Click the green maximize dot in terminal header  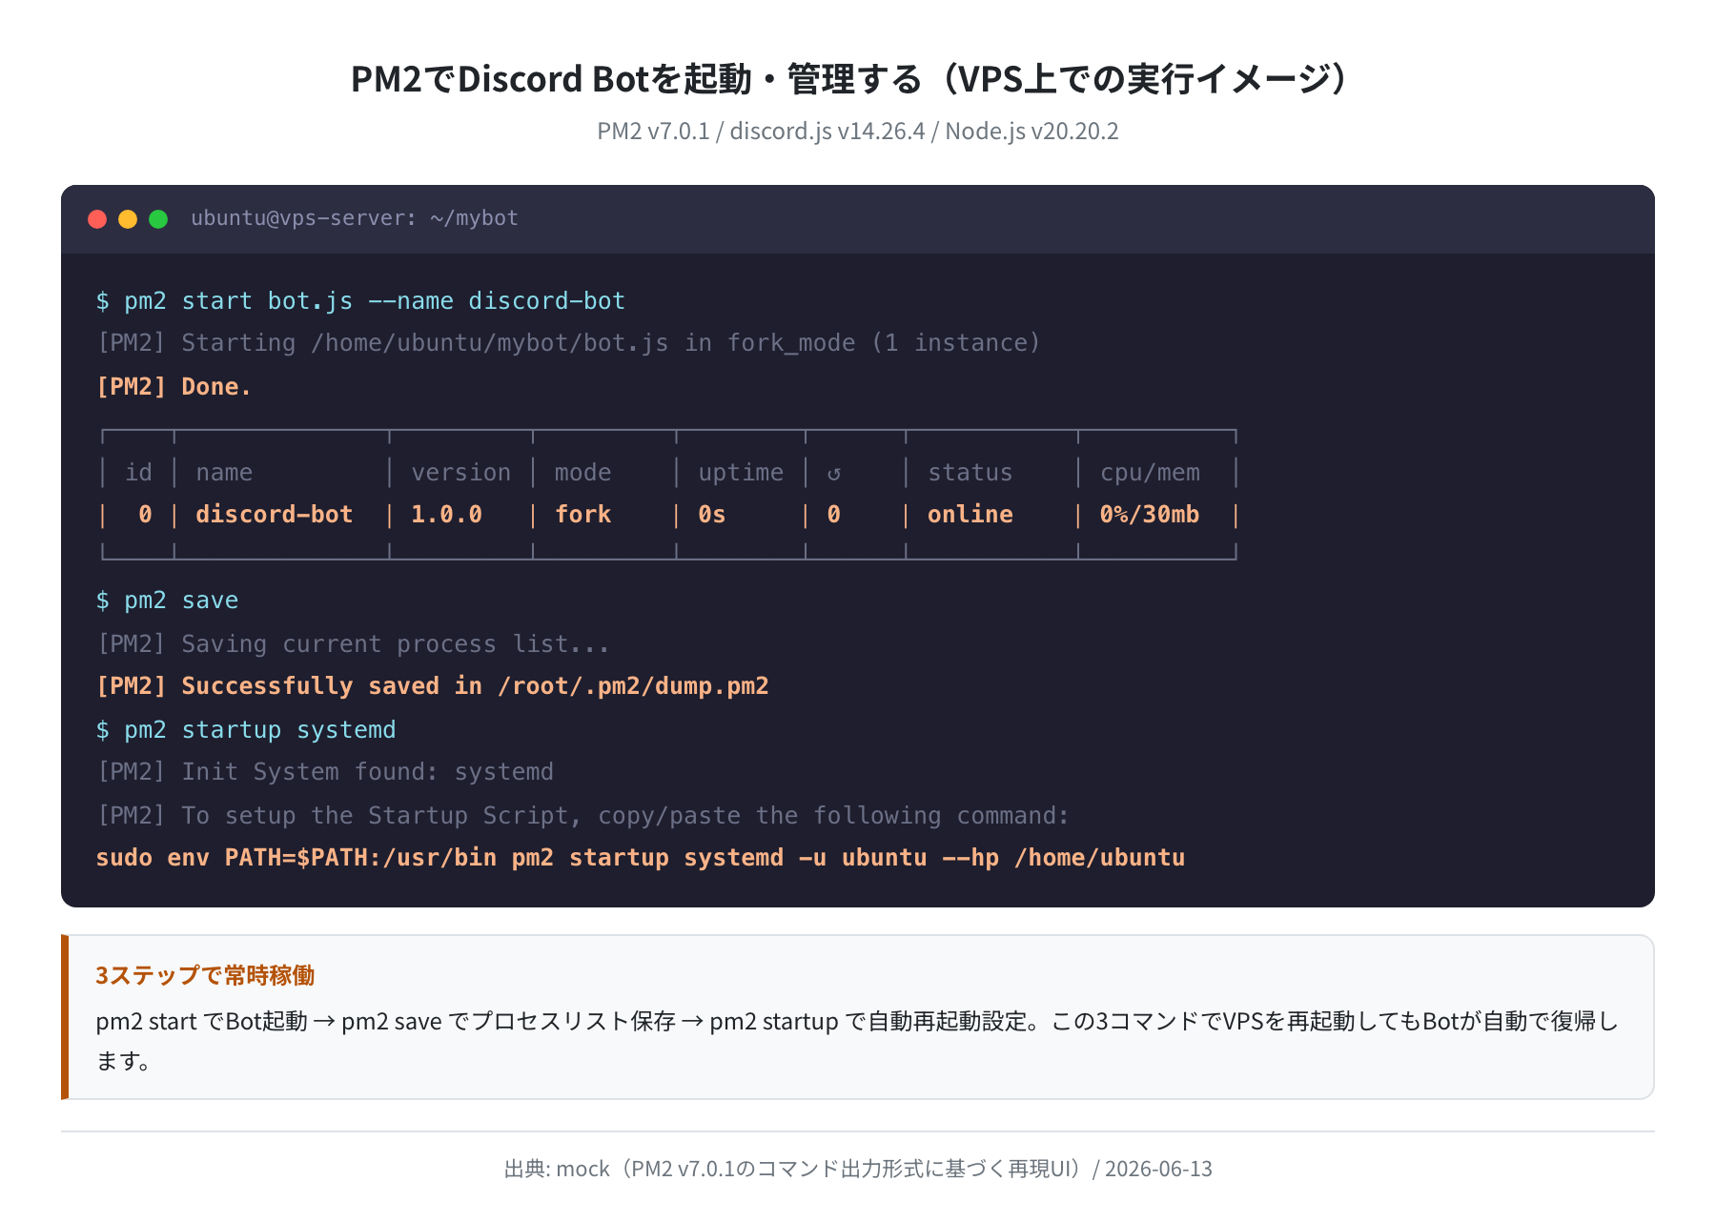pyautogui.click(x=158, y=219)
